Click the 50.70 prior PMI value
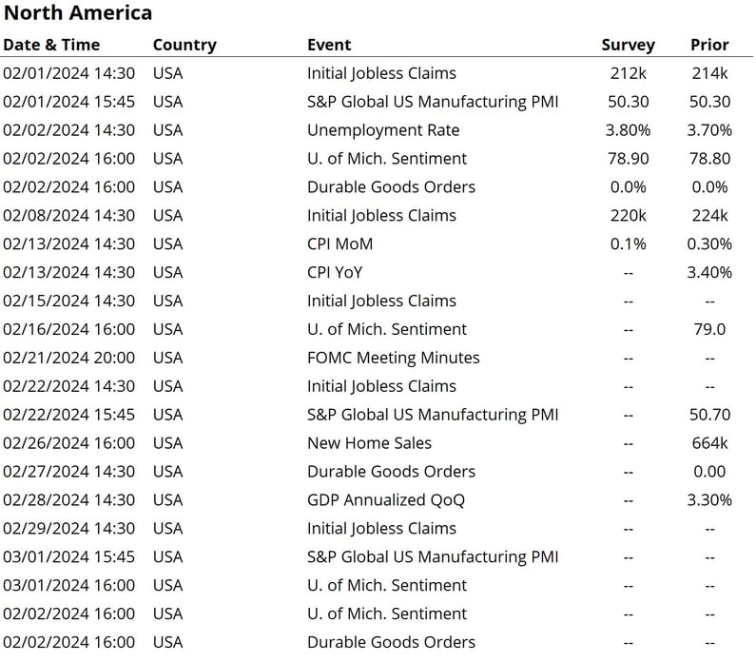This screenshot has width=756, height=662. pos(709,415)
